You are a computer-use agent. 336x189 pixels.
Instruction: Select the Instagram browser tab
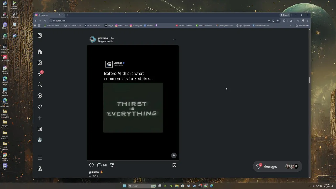pos(49,15)
